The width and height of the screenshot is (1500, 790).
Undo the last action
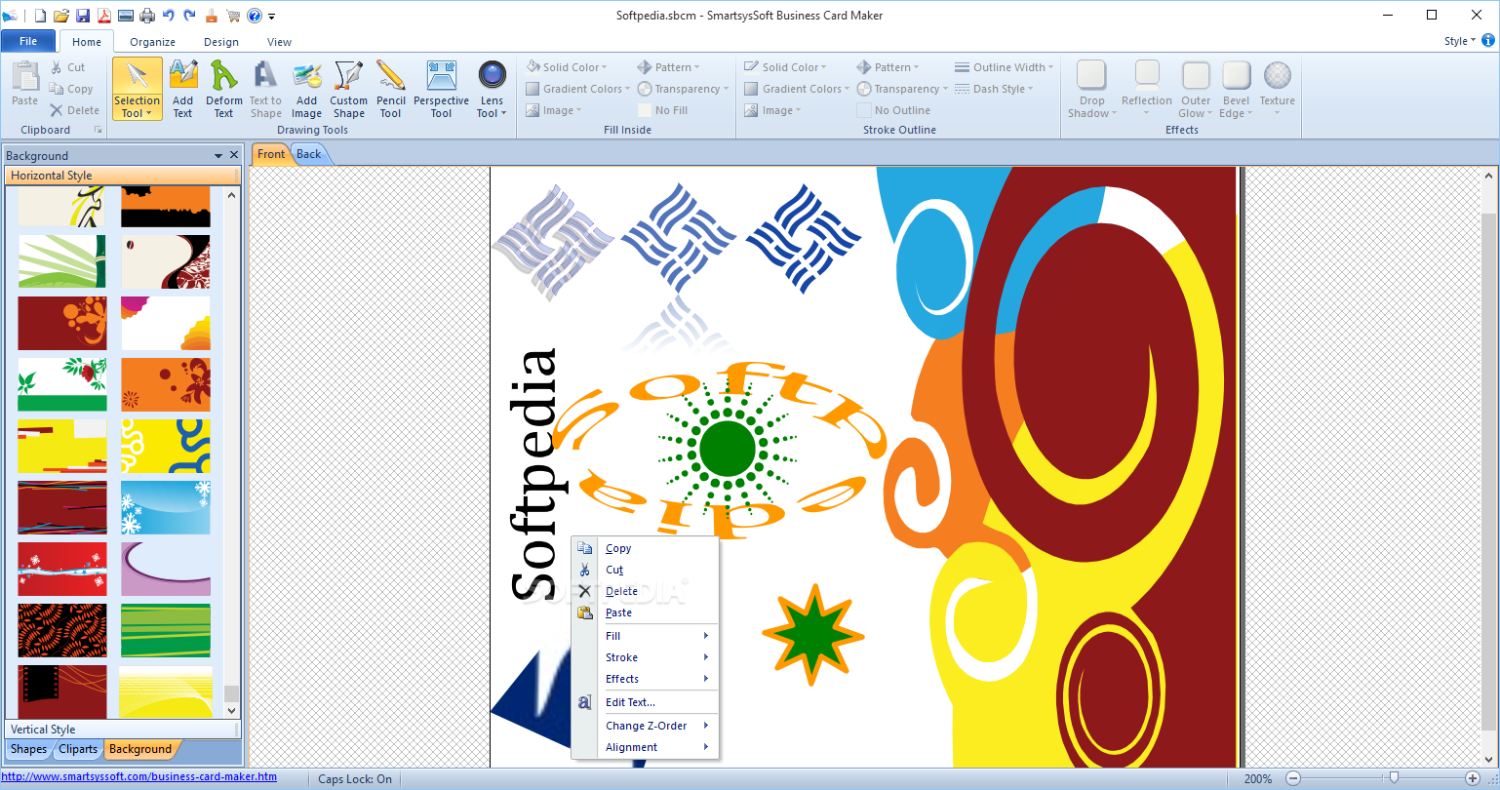coord(169,16)
